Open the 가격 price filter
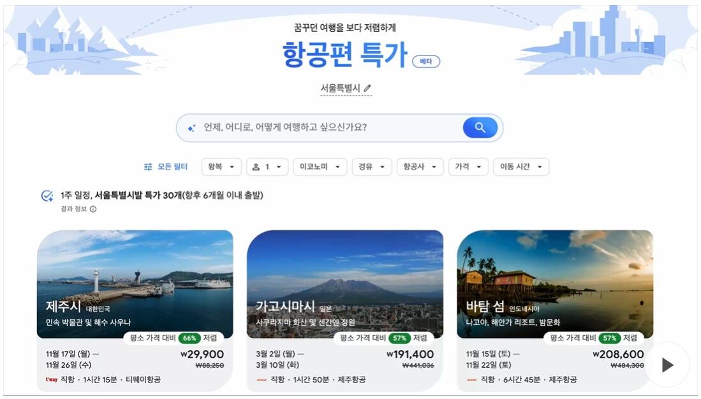Screen dimensions: 701x399 468,166
